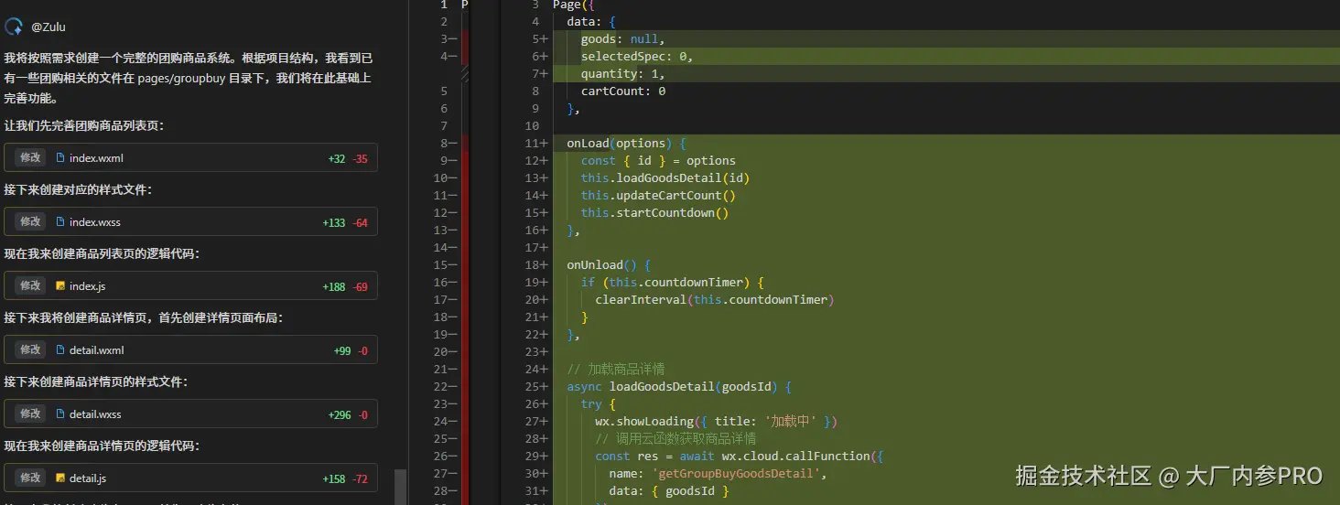Click the wx.showLoading code line

tap(716, 421)
